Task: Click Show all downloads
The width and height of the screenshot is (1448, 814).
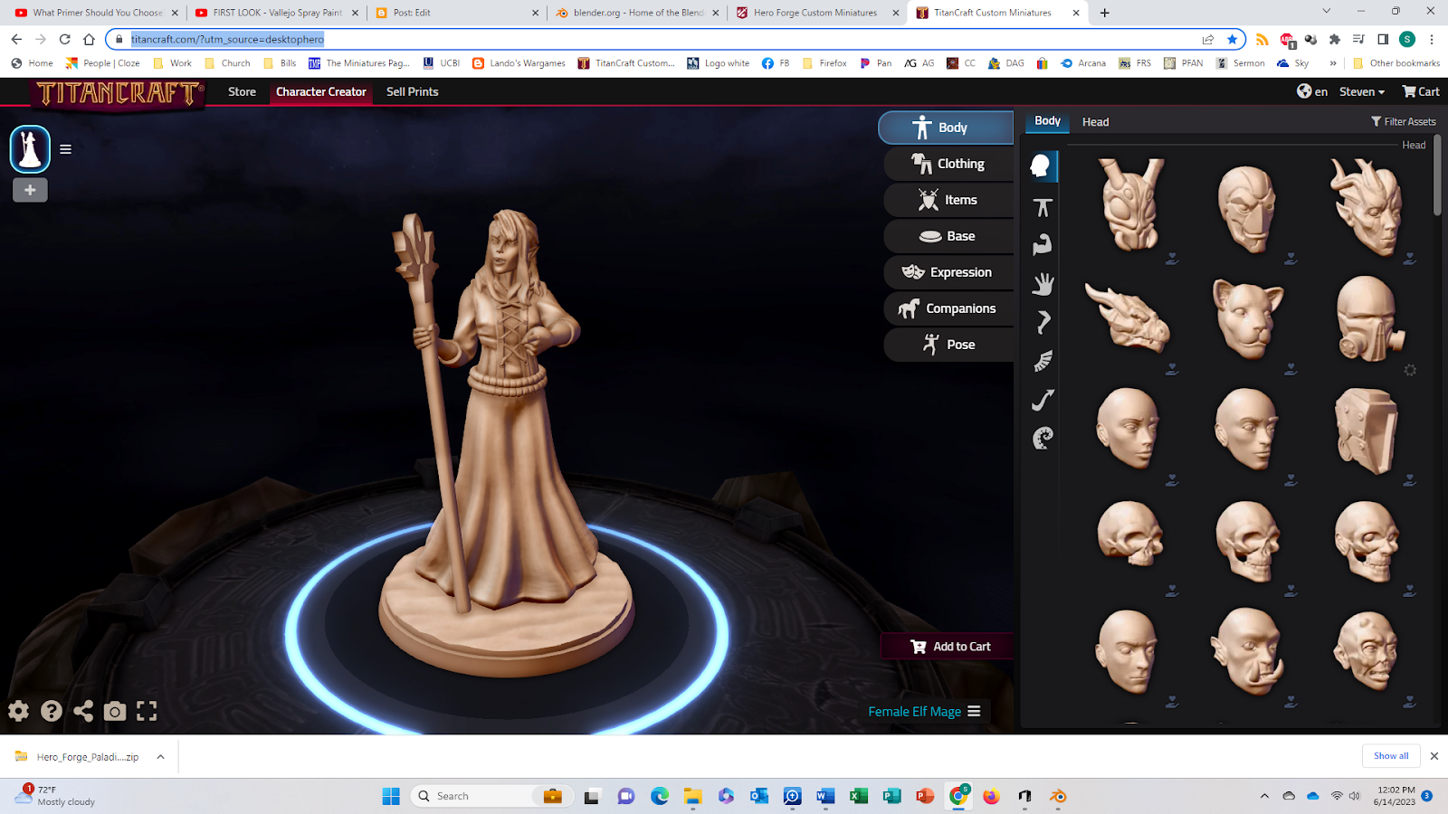Action: (x=1391, y=756)
